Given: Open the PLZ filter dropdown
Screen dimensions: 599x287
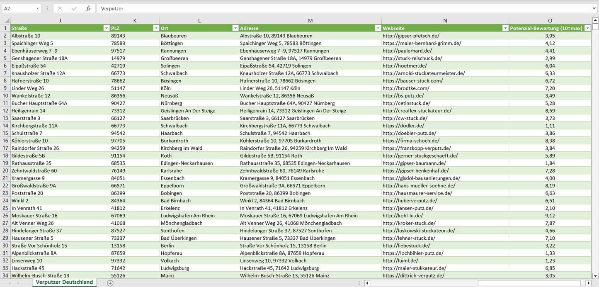Looking at the screenshot, I should [x=156, y=28].
